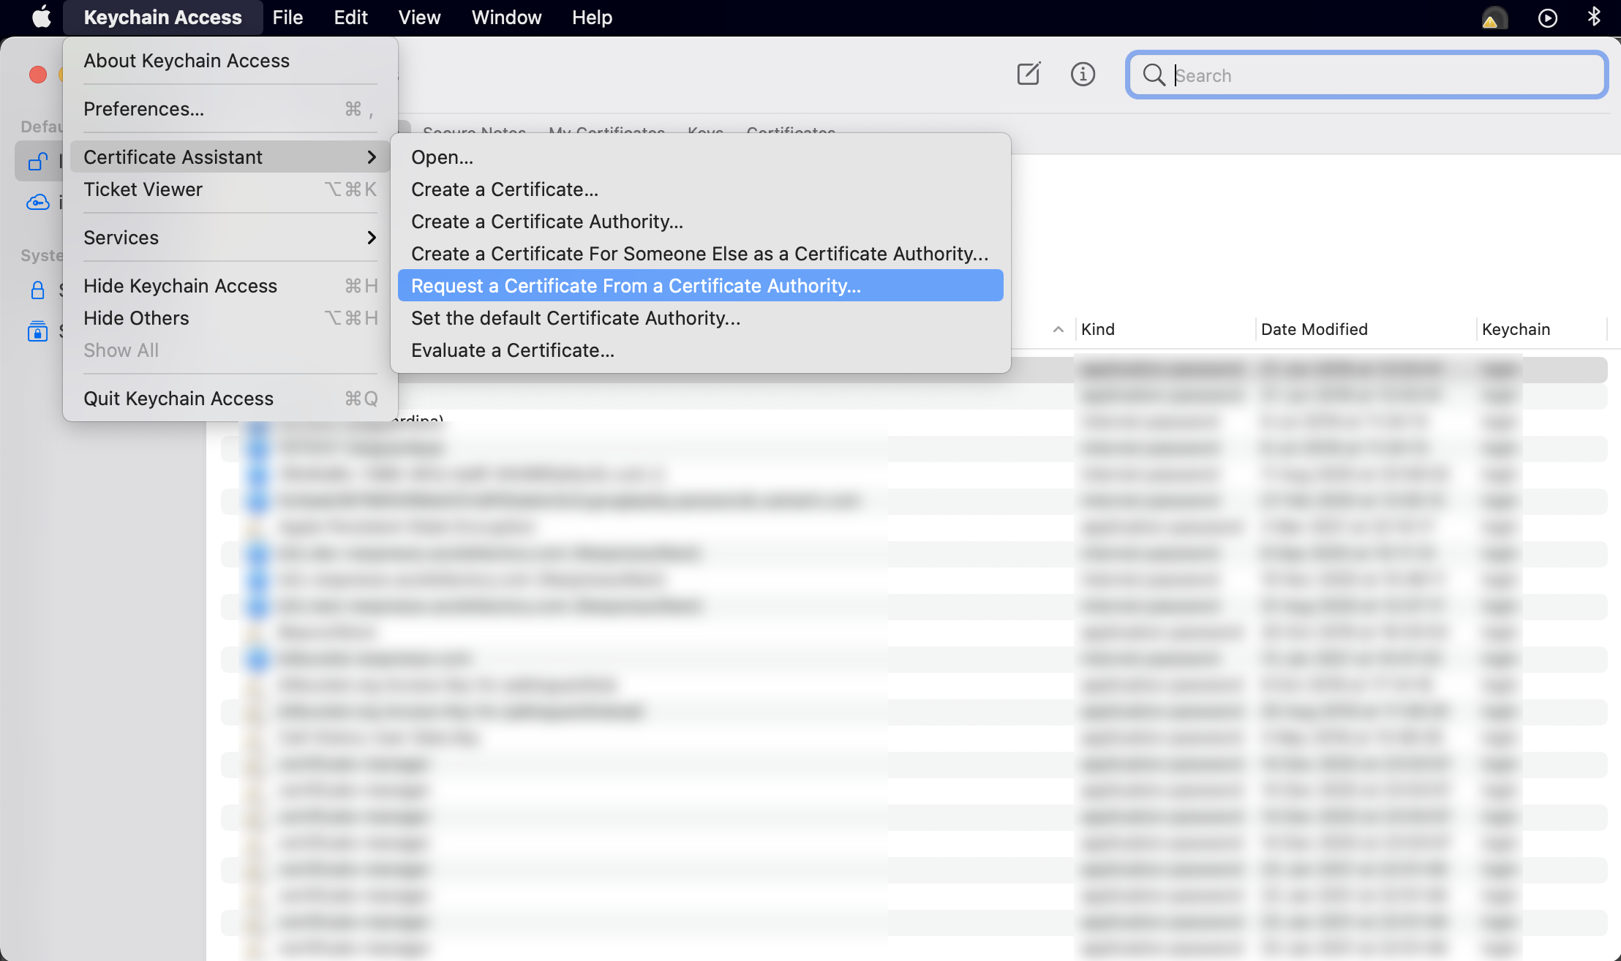Image resolution: width=1621 pixels, height=961 pixels.
Task: Select Evaluate a Certificate menu item
Action: click(512, 350)
